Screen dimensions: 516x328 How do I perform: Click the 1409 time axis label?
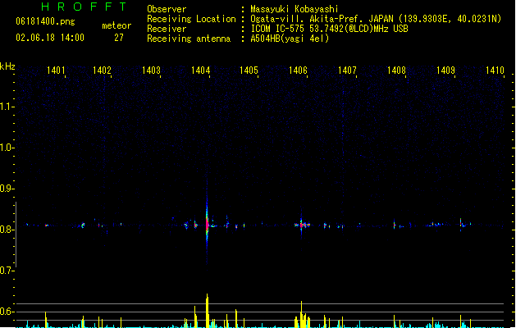445,70
